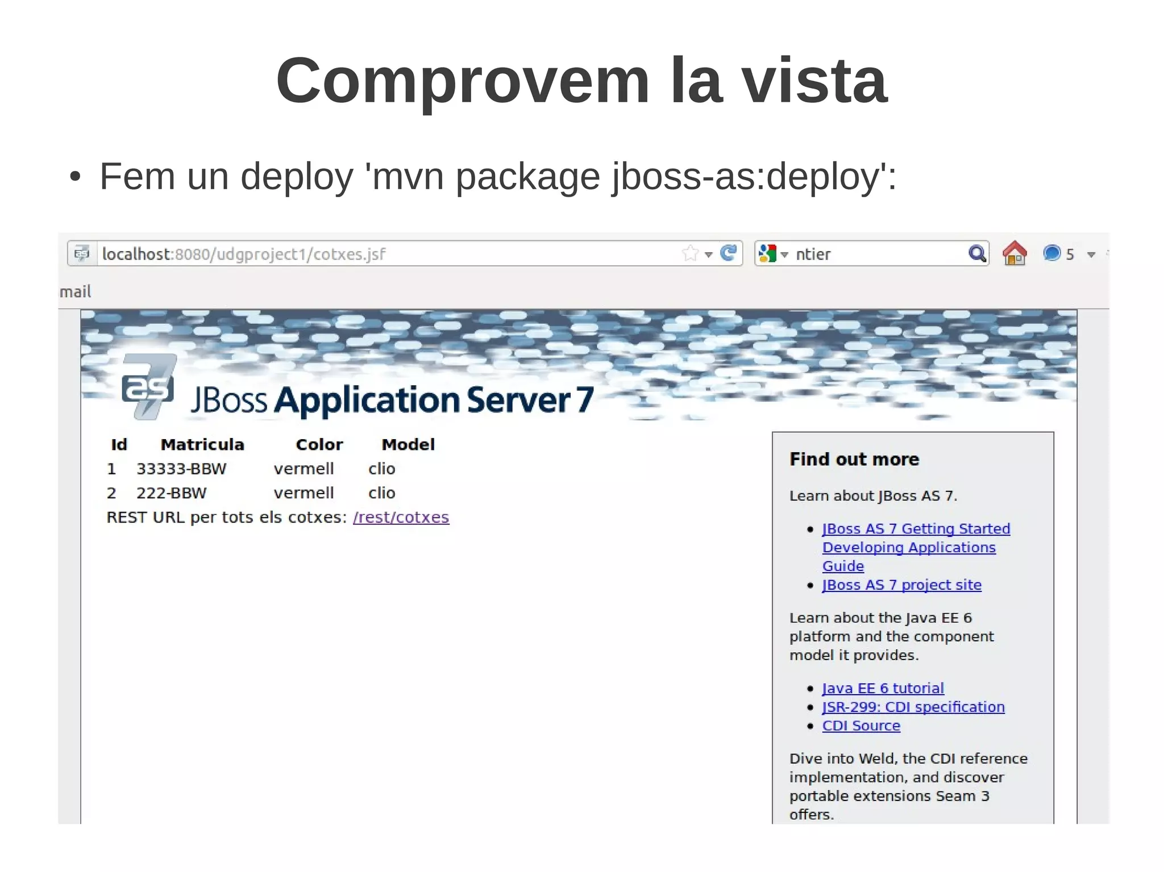The width and height of the screenshot is (1164, 872).
Task: Open the JBoss AS 7 project site link
Action: (x=902, y=585)
